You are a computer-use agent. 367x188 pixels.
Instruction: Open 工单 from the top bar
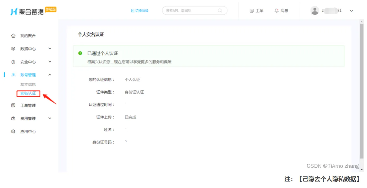click(x=259, y=11)
